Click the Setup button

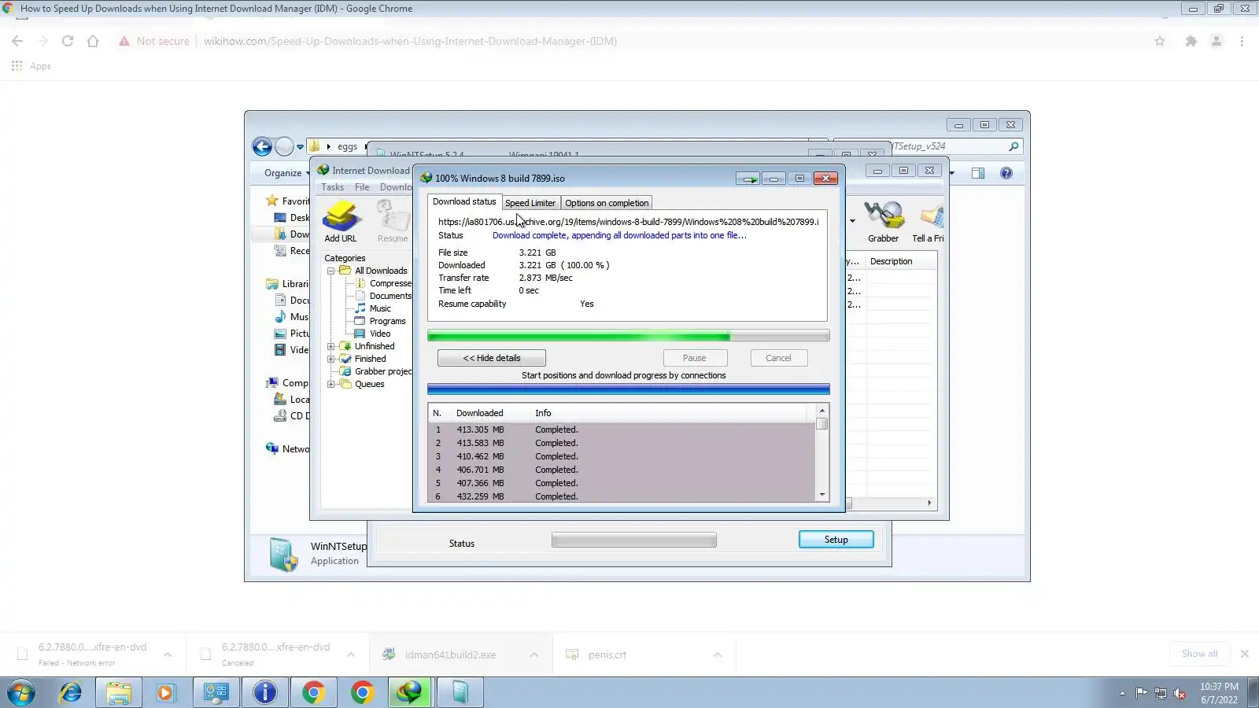tap(836, 540)
